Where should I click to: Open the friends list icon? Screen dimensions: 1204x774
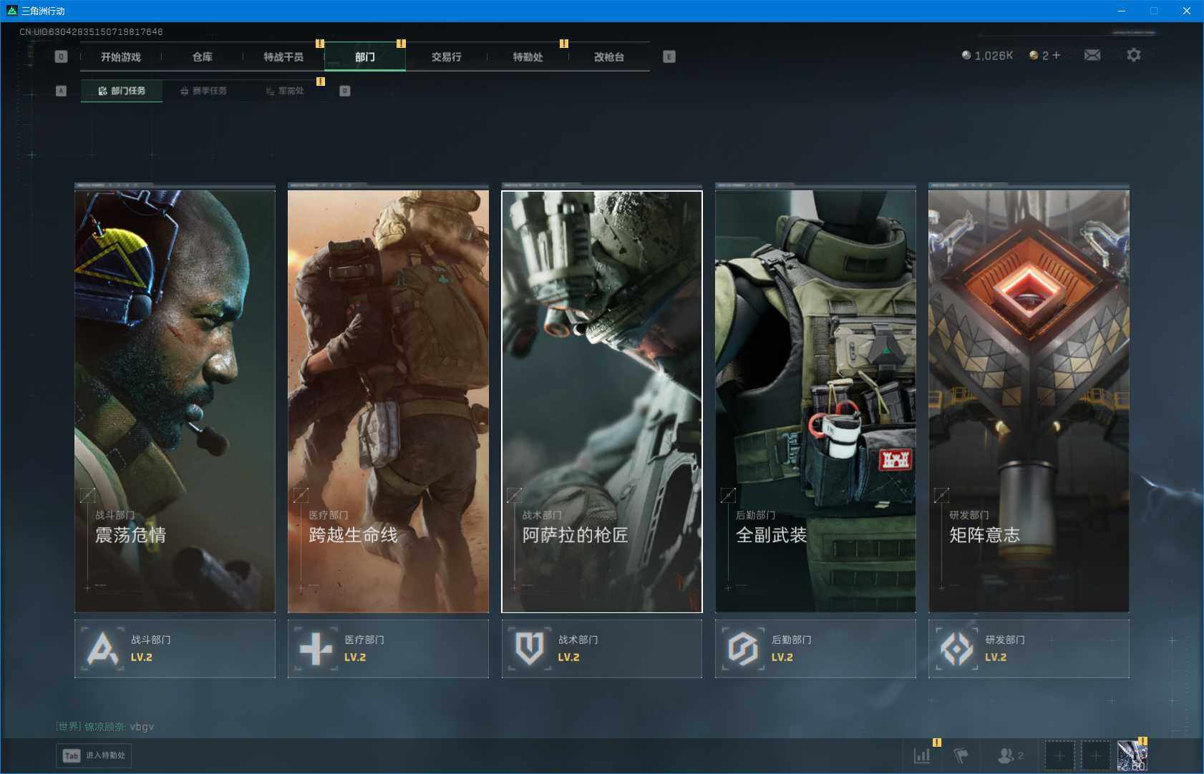click(1009, 755)
